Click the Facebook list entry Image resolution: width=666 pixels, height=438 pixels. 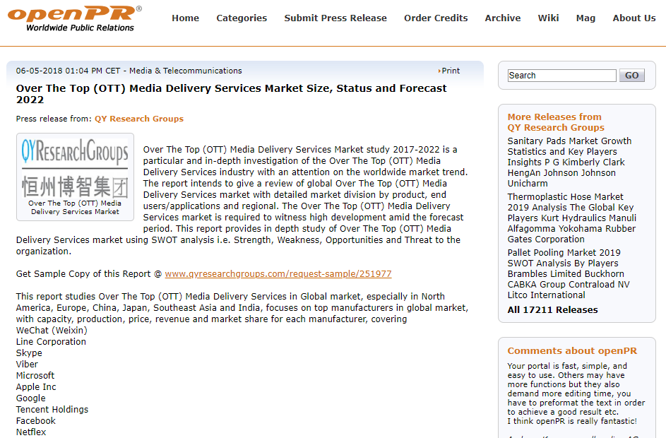[36, 420]
